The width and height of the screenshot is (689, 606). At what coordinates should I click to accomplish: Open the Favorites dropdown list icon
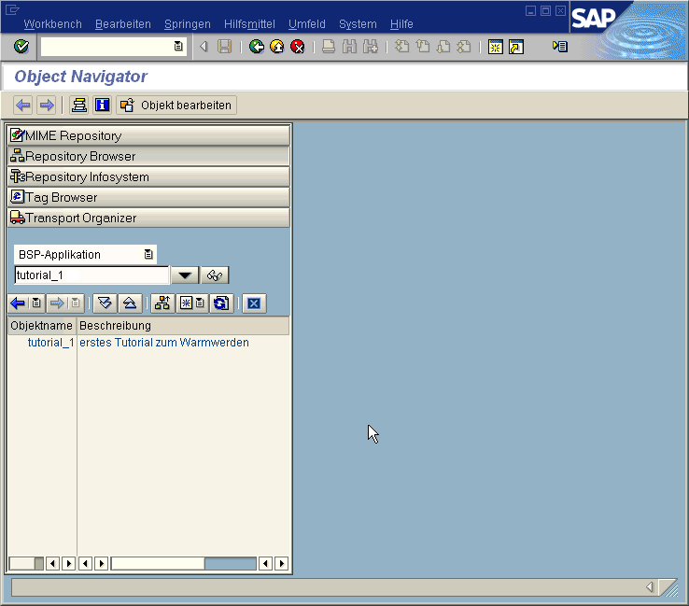click(x=200, y=303)
